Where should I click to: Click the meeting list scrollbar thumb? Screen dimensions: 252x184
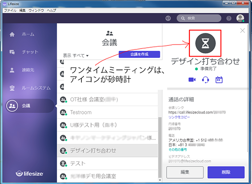[160, 147]
